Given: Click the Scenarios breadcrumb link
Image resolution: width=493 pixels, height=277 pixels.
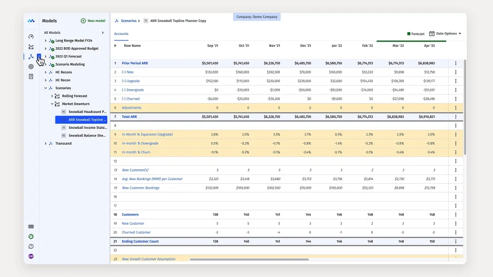Looking at the screenshot, I should click(x=128, y=21).
